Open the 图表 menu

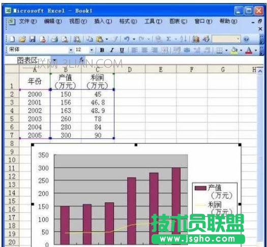[179, 21]
